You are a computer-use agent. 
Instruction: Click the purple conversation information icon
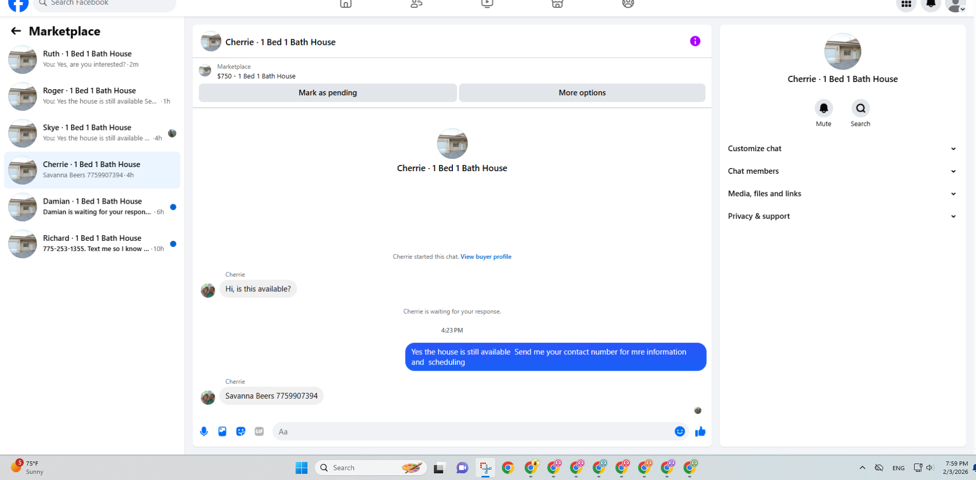(x=695, y=41)
